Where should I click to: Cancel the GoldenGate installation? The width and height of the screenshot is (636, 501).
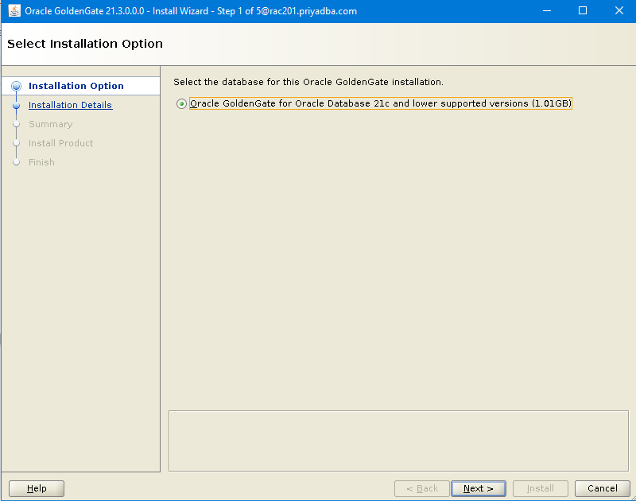pos(603,488)
